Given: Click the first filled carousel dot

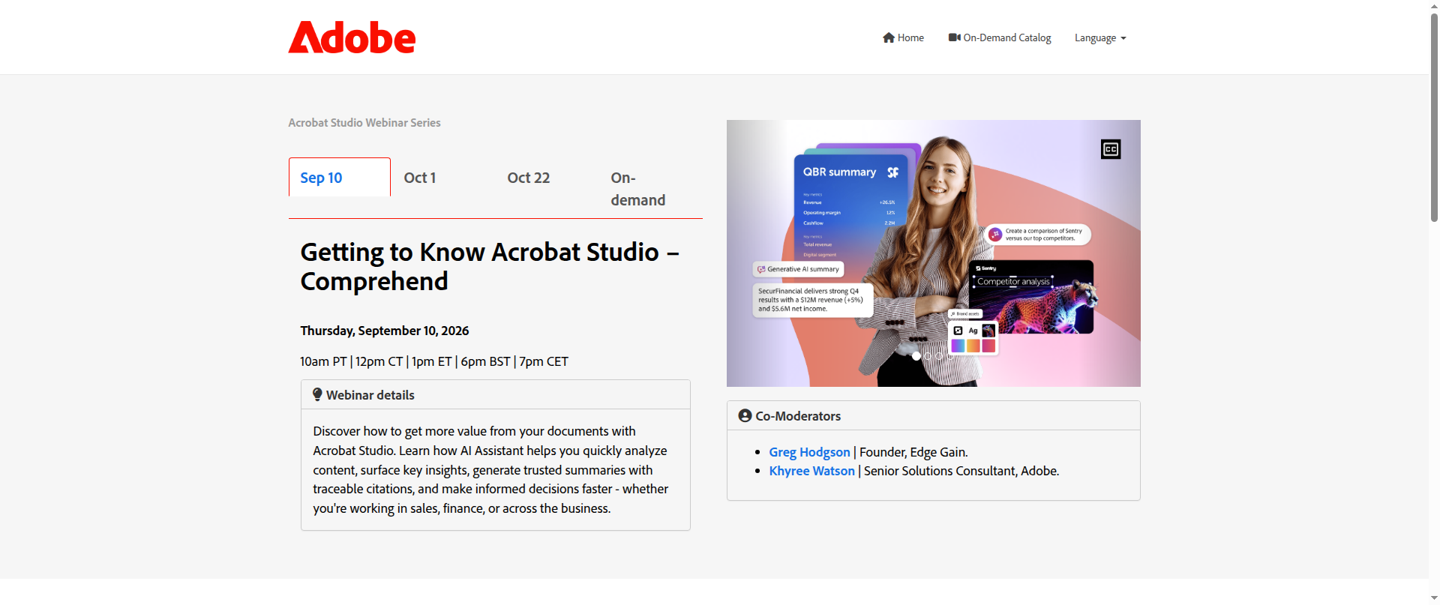Looking at the screenshot, I should 916,356.
